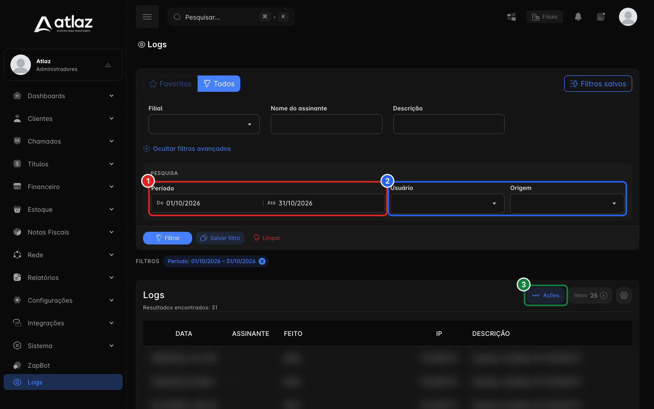Click the ZapBot chat icon

point(17,365)
